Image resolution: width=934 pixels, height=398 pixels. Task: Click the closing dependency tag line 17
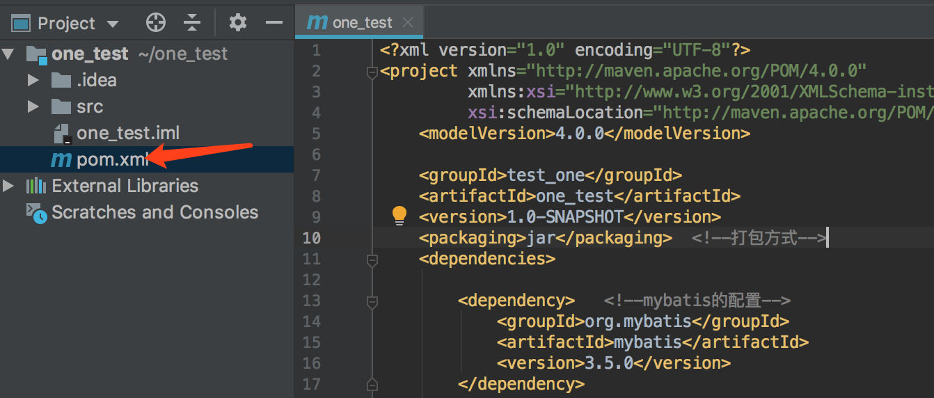pos(521,384)
